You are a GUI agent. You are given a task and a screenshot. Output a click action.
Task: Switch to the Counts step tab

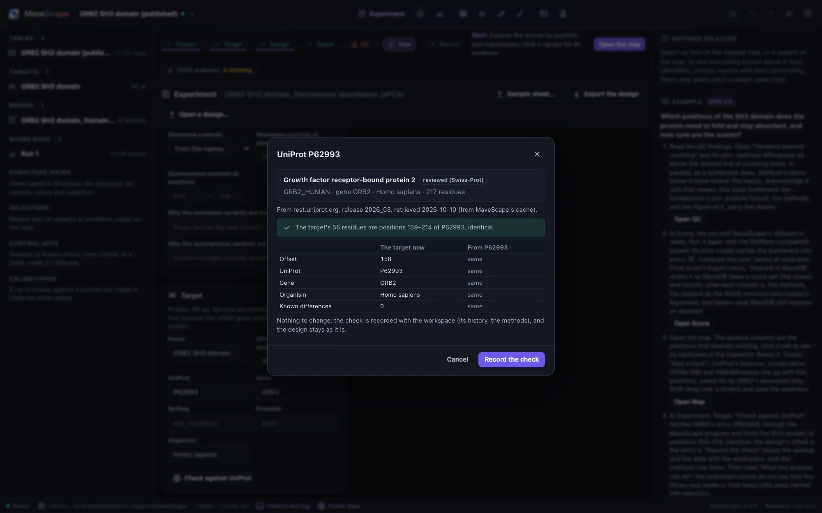181,44
